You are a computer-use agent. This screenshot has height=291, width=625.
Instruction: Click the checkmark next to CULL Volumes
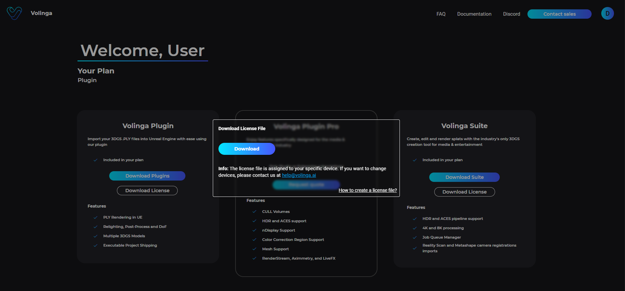coord(255,212)
